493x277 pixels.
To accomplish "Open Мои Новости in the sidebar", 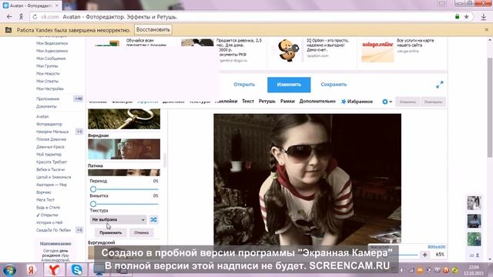I will click(x=48, y=74).
